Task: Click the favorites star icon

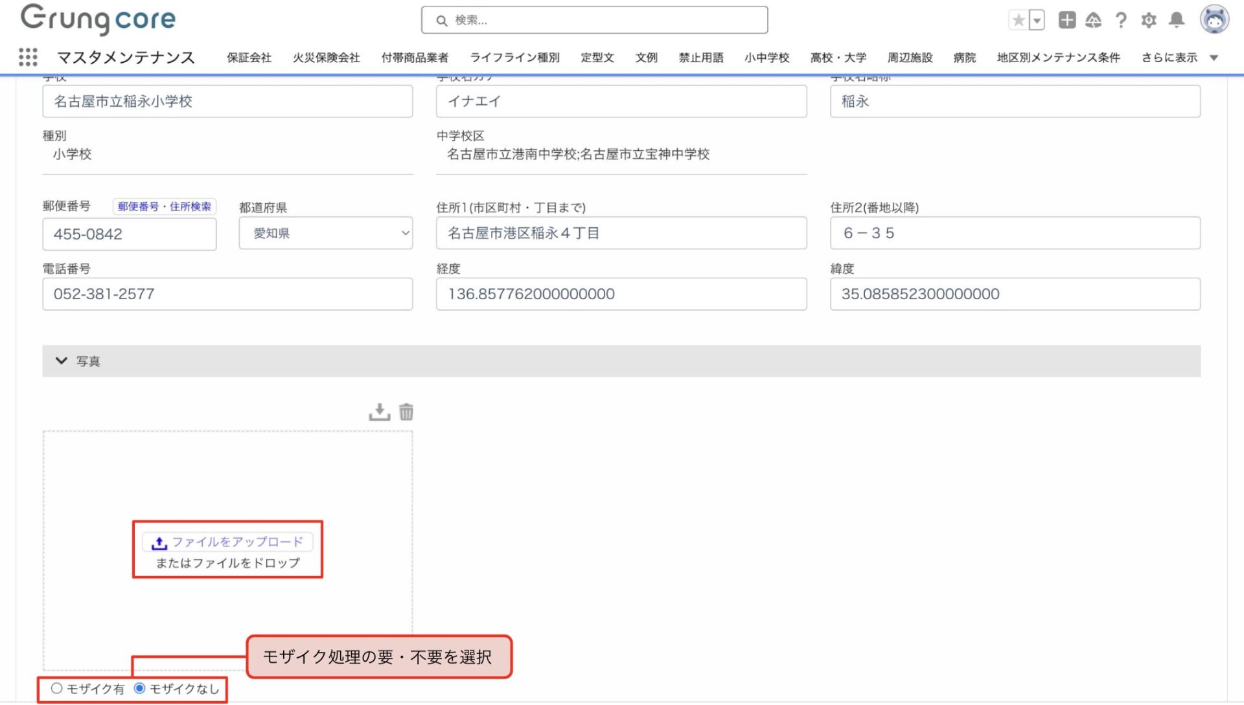Action: tap(1019, 21)
